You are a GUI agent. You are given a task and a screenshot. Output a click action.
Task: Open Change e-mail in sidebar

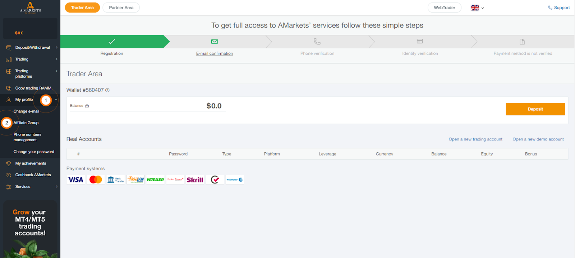(26, 111)
